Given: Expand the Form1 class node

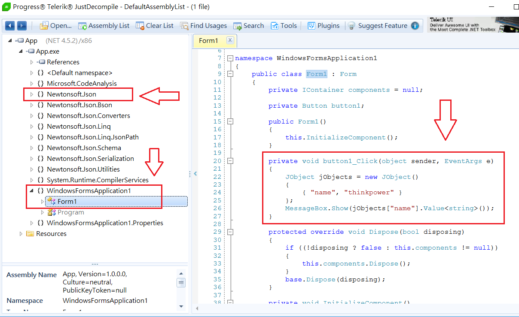Looking at the screenshot, I should [42, 201].
